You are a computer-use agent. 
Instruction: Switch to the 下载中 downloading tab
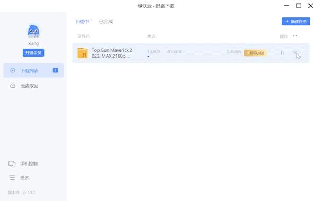pos(82,22)
